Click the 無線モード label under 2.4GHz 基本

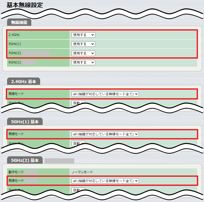pos(16,94)
